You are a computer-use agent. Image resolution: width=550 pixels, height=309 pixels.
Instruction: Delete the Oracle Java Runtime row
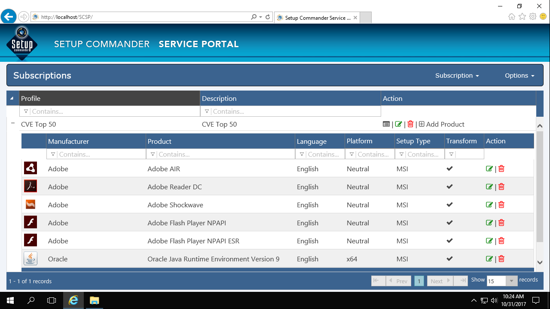(x=501, y=259)
